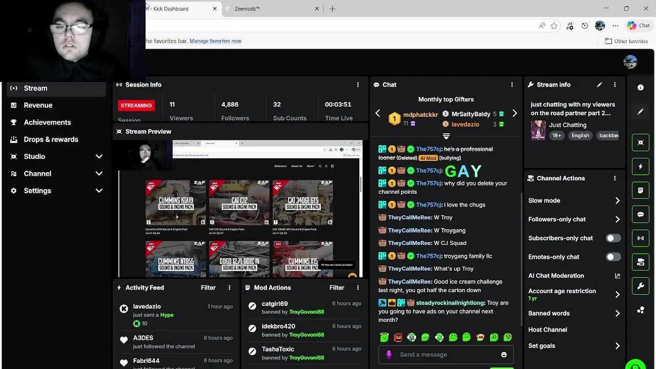Expand Followers-only chat options

point(617,219)
